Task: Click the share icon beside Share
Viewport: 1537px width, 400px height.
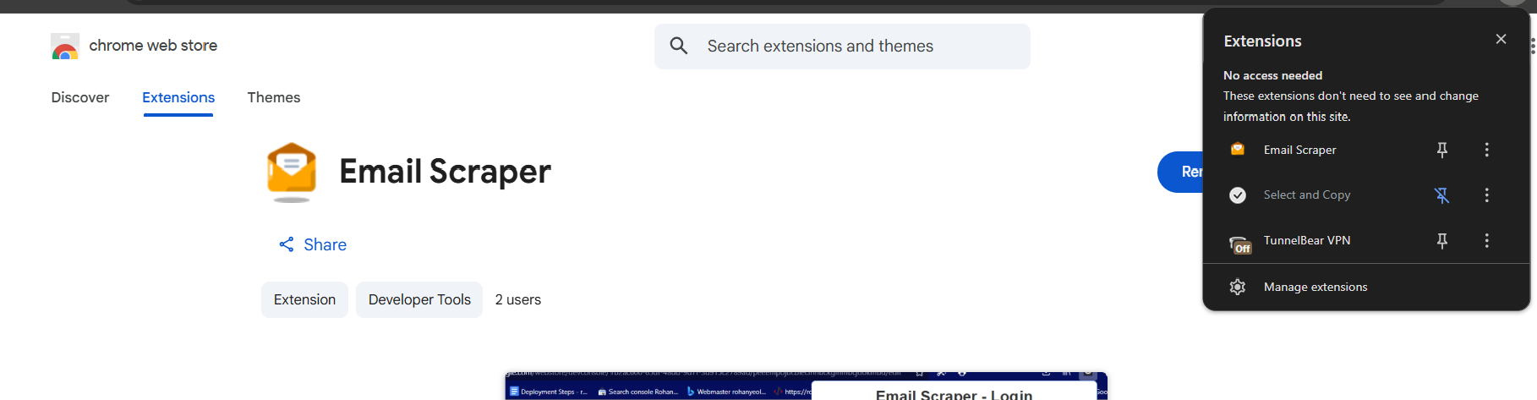Action: pos(287,244)
